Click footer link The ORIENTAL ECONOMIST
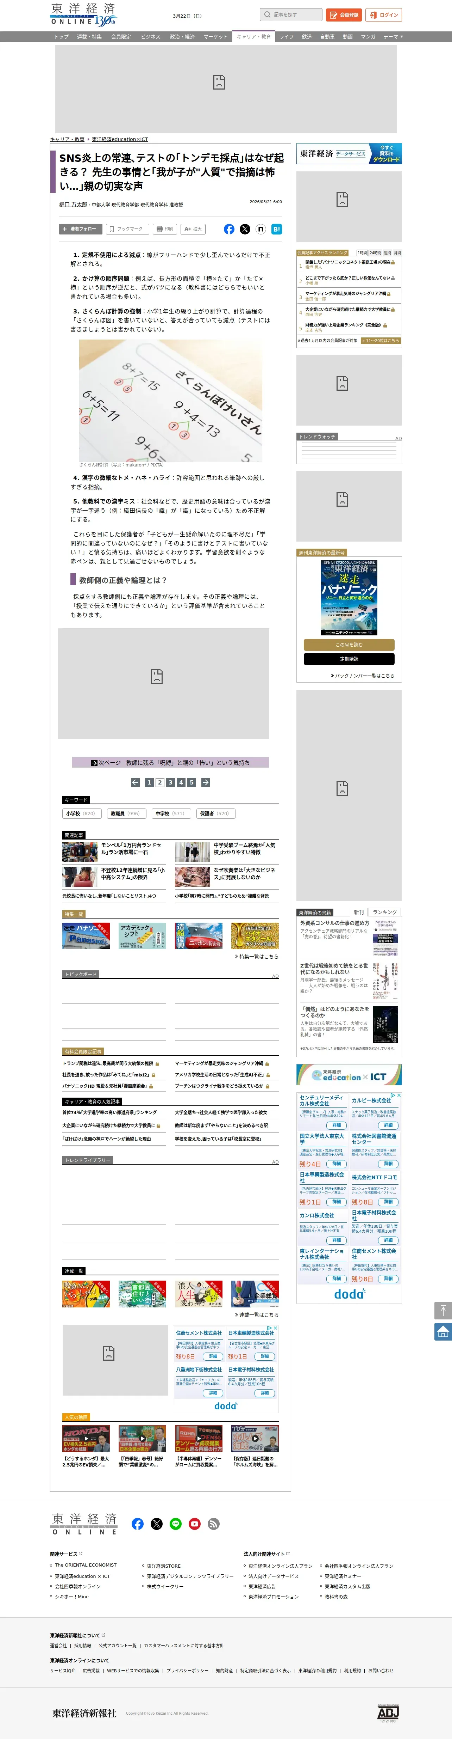The width and height of the screenshot is (452, 1739). point(86,1565)
